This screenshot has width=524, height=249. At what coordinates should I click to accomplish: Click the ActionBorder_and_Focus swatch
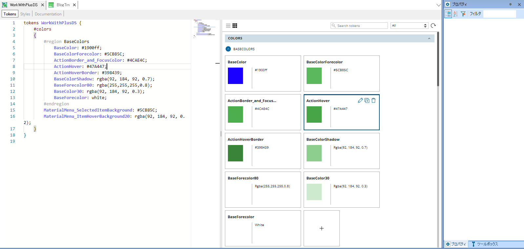[235, 114]
